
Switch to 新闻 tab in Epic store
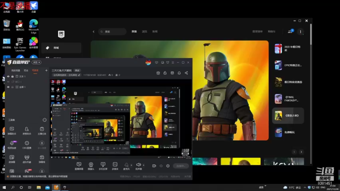coord(155,31)
